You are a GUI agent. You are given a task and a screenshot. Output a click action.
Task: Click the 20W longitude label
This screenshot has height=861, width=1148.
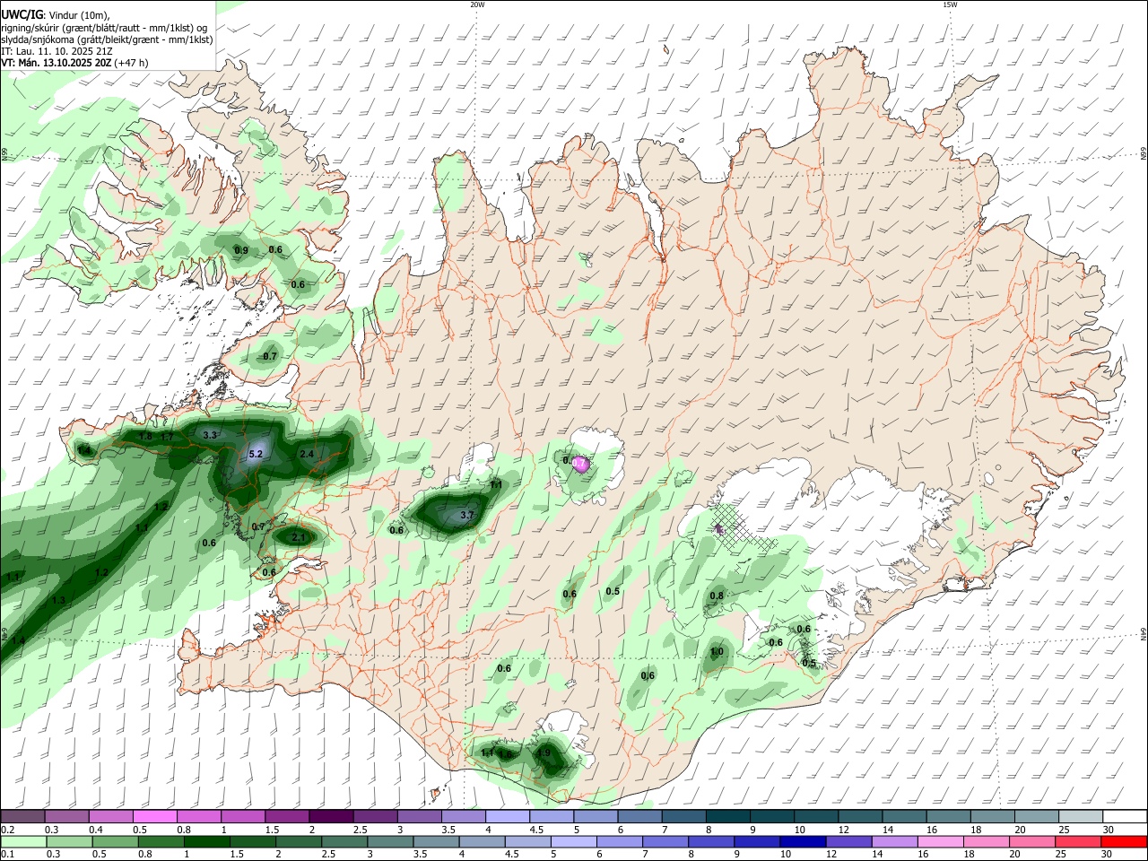coord(477,4)
